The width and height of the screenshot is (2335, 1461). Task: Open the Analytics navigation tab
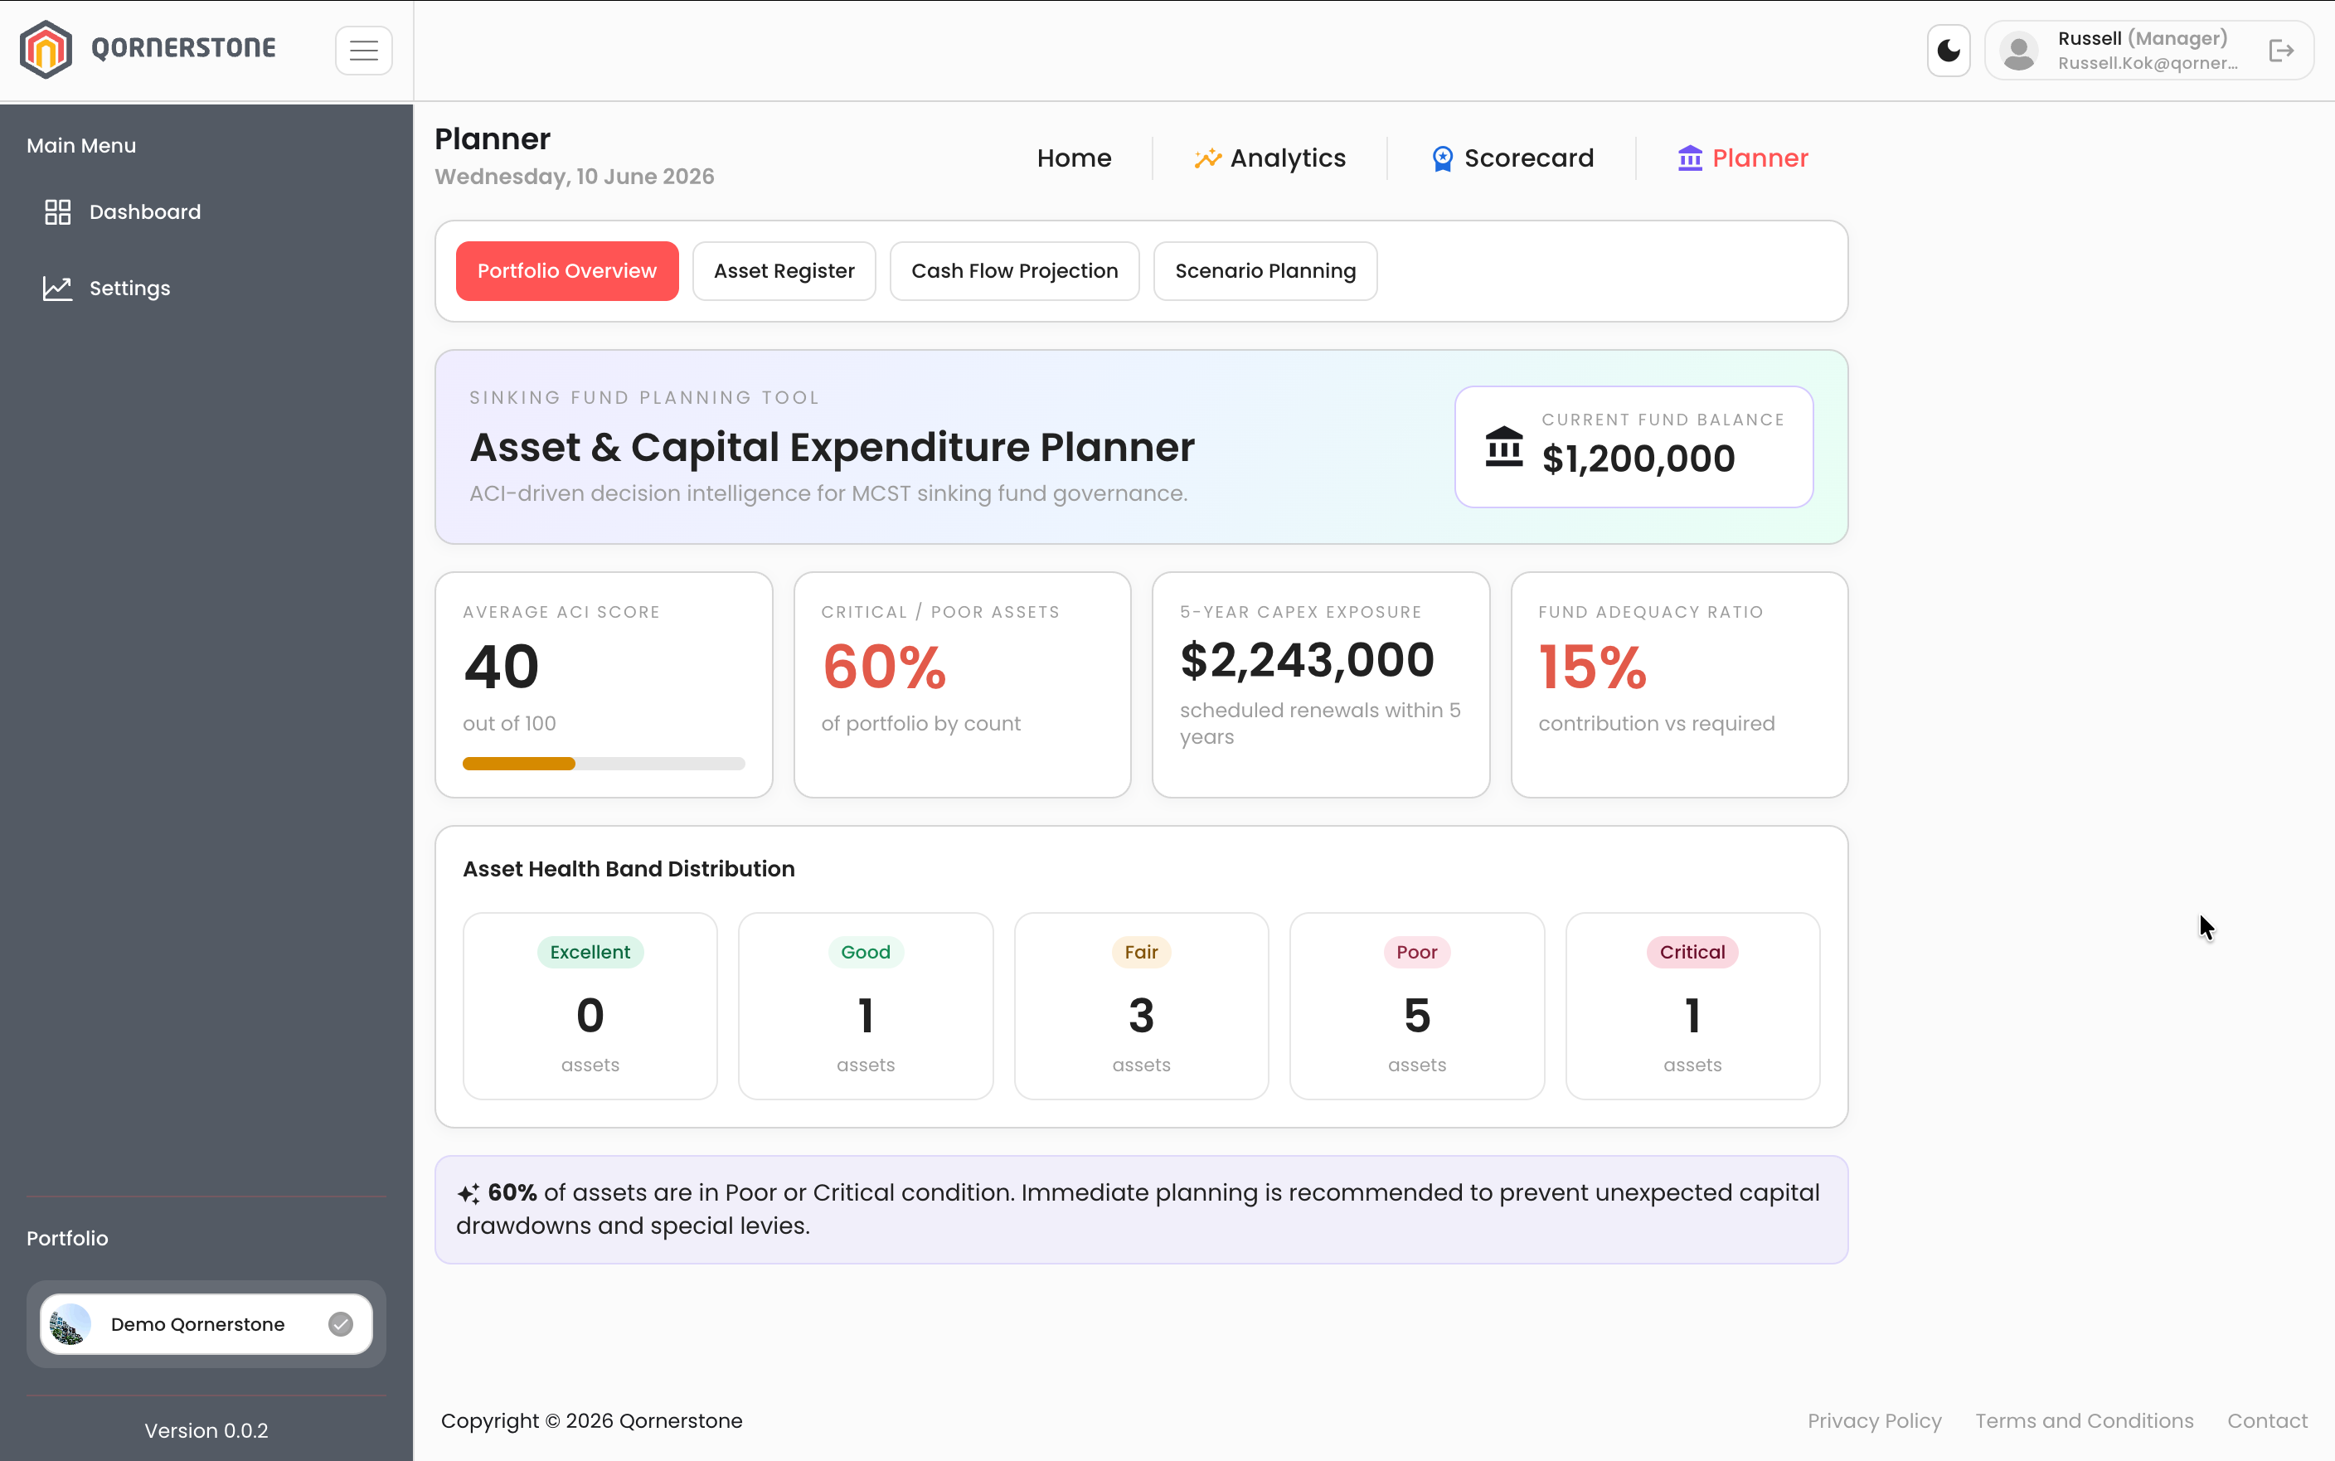[x=1269, y=158]
